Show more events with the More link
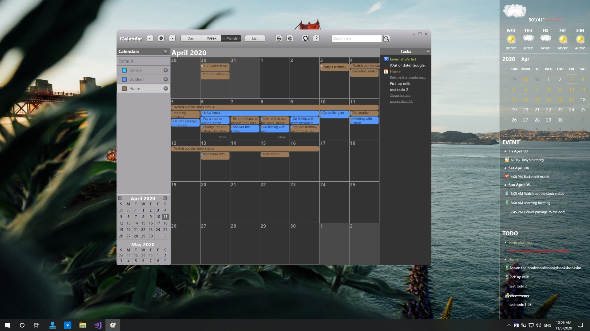Image resolution: width=590 pixels, height=331 pixels. pyautogui.click(x=222, y=137)
